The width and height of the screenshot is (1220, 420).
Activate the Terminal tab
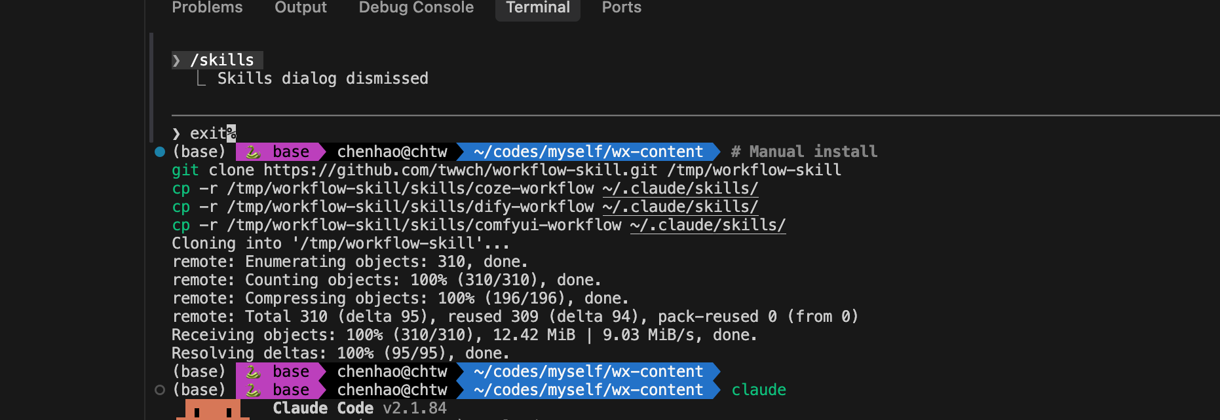pyautogui.click(x=538, y=8)
